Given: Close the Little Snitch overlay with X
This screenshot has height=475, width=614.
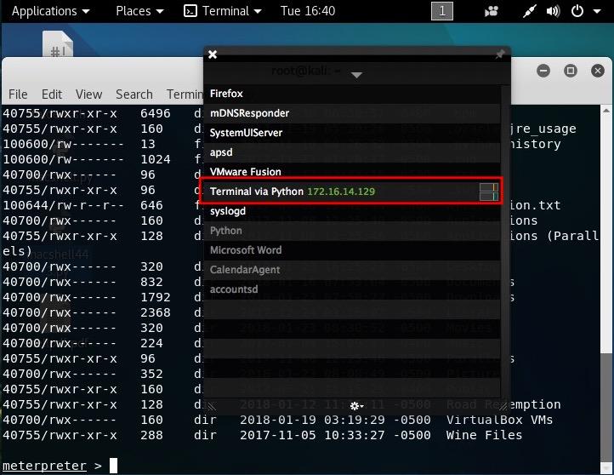Looking at the screenshot, I should (213, 54).
